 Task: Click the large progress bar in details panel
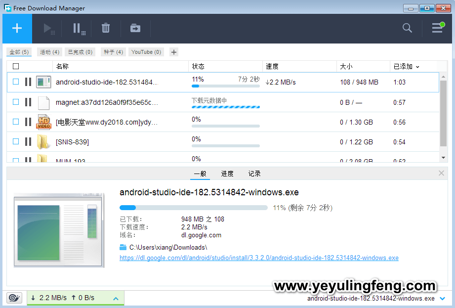pos(194,208)
